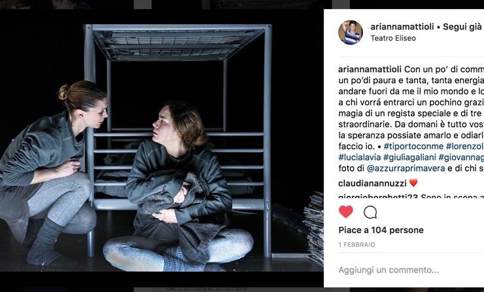View who liked: Piace a 104 persone

click(x=381, y=230)
